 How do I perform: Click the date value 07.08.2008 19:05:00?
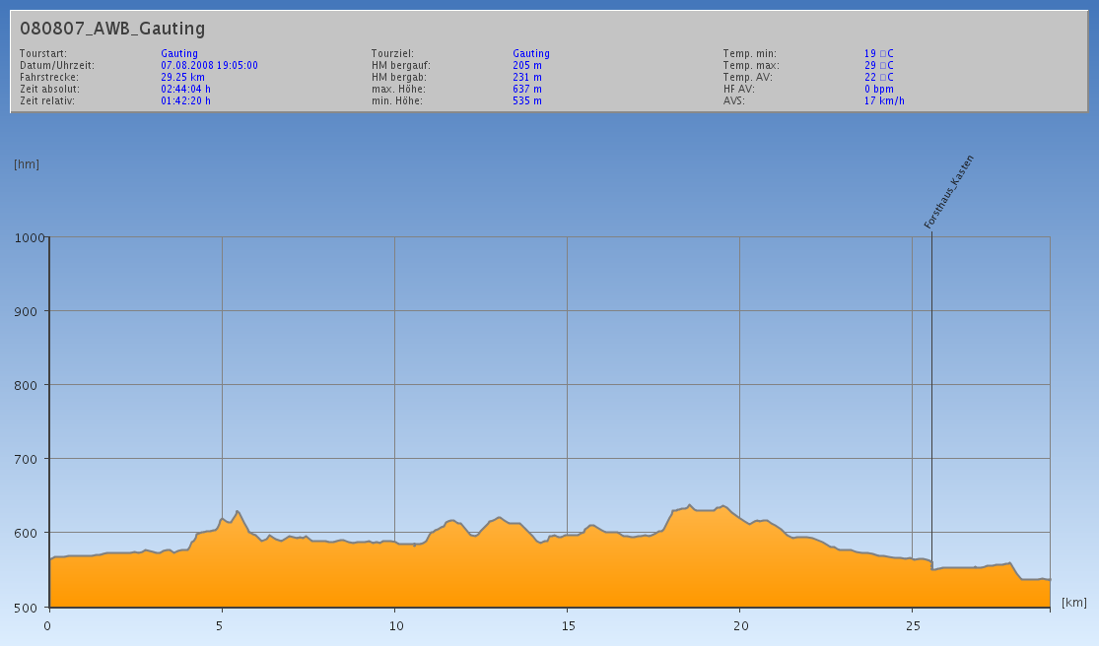[209, 65]
